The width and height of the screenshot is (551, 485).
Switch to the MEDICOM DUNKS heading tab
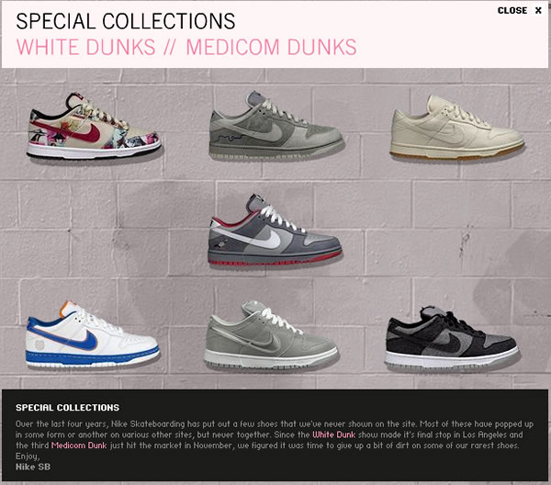click(x=271, y=47)
